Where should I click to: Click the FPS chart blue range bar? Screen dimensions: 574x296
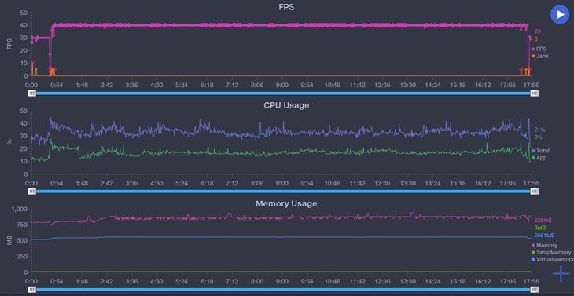click(x=283, y=93)
